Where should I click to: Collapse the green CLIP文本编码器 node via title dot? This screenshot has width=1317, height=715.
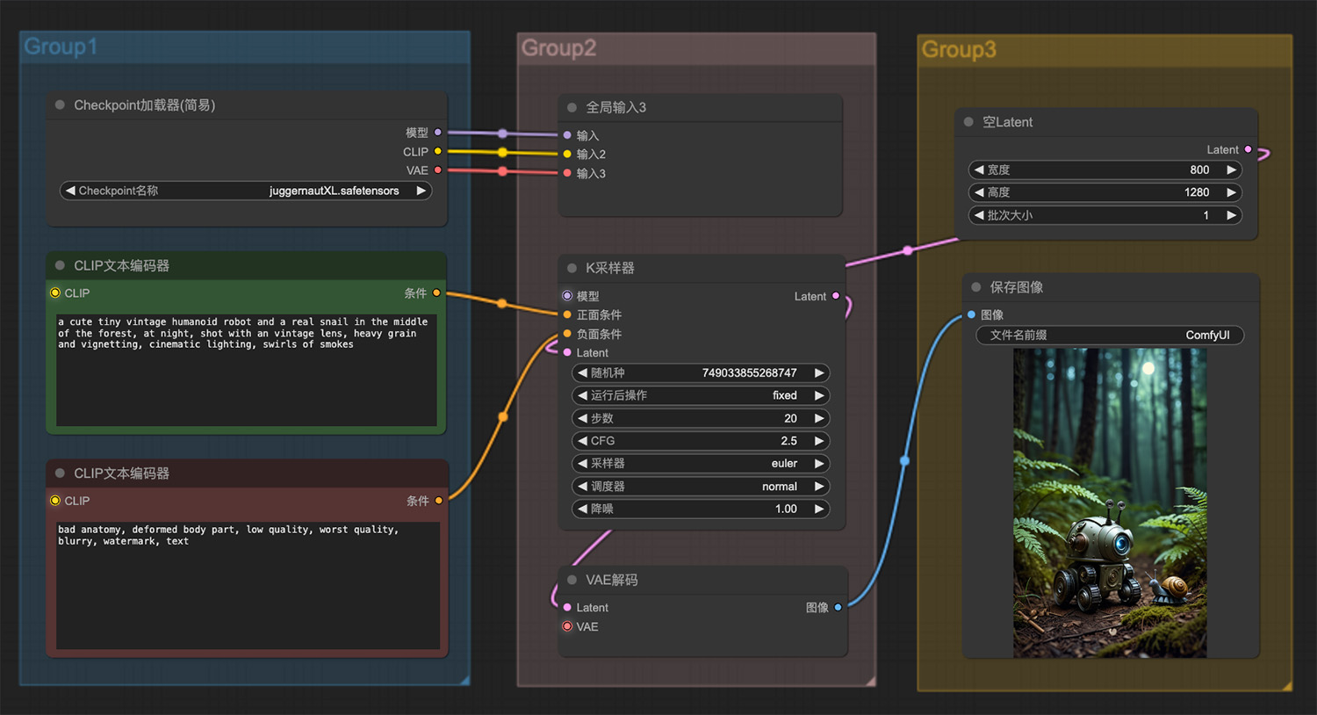(x=60, y=265)
